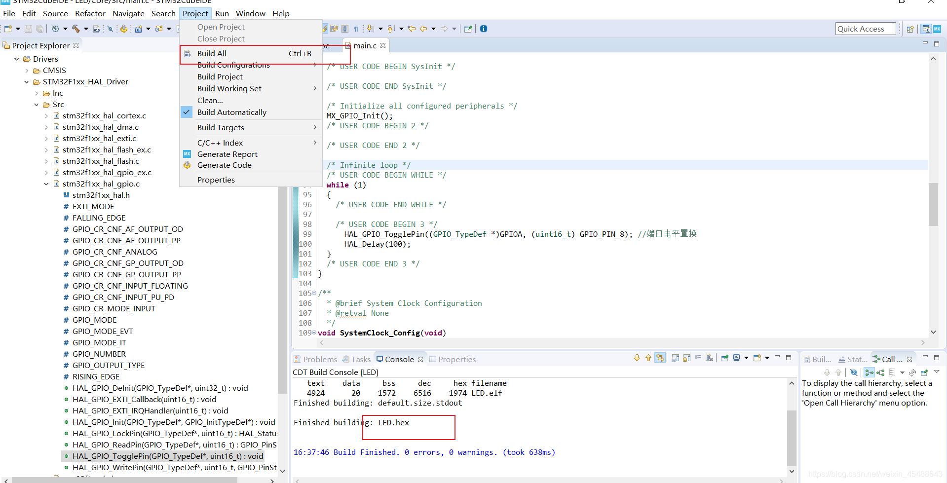Click the Save All toolbar icon
The width and height of the screenshot is (947, 483).
click(x=40, y=29)
